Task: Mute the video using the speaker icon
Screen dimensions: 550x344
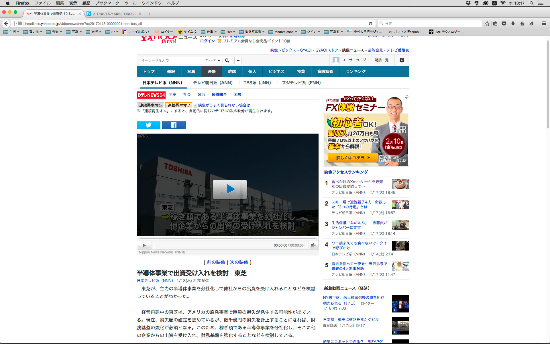Action: pos(313,245)
